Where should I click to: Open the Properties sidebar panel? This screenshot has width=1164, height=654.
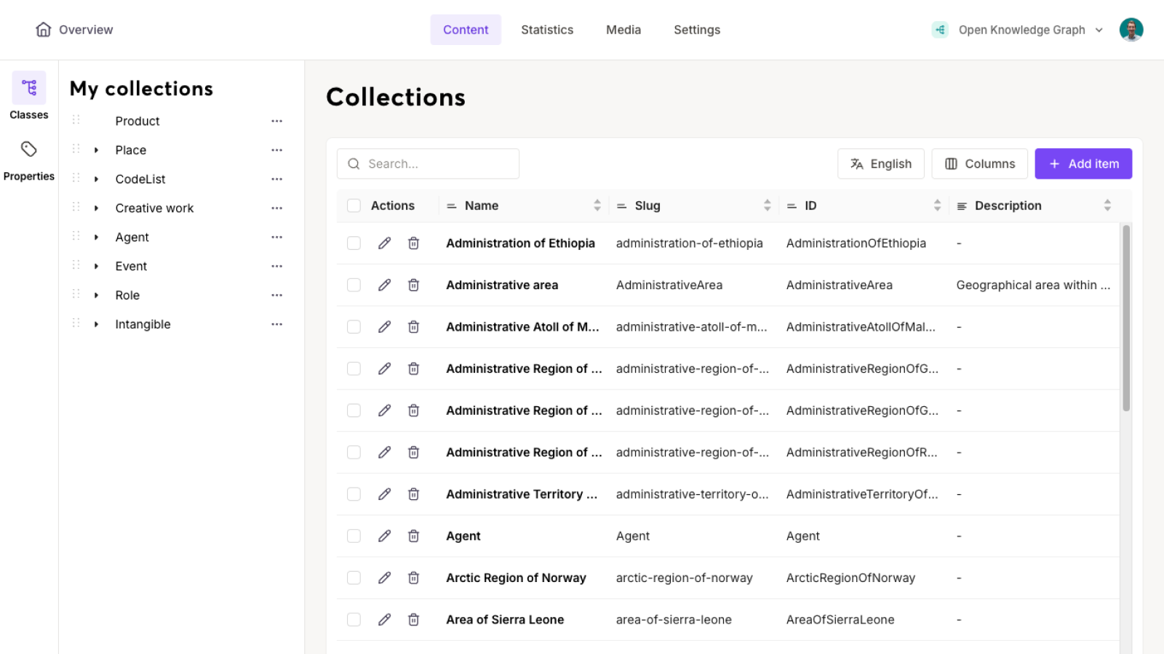(x=29, y=161)
